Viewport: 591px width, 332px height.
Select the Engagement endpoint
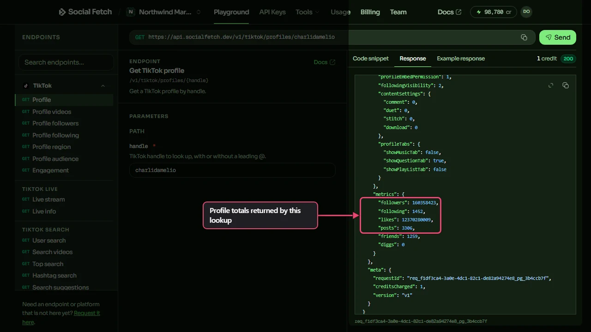coord(64,170)
